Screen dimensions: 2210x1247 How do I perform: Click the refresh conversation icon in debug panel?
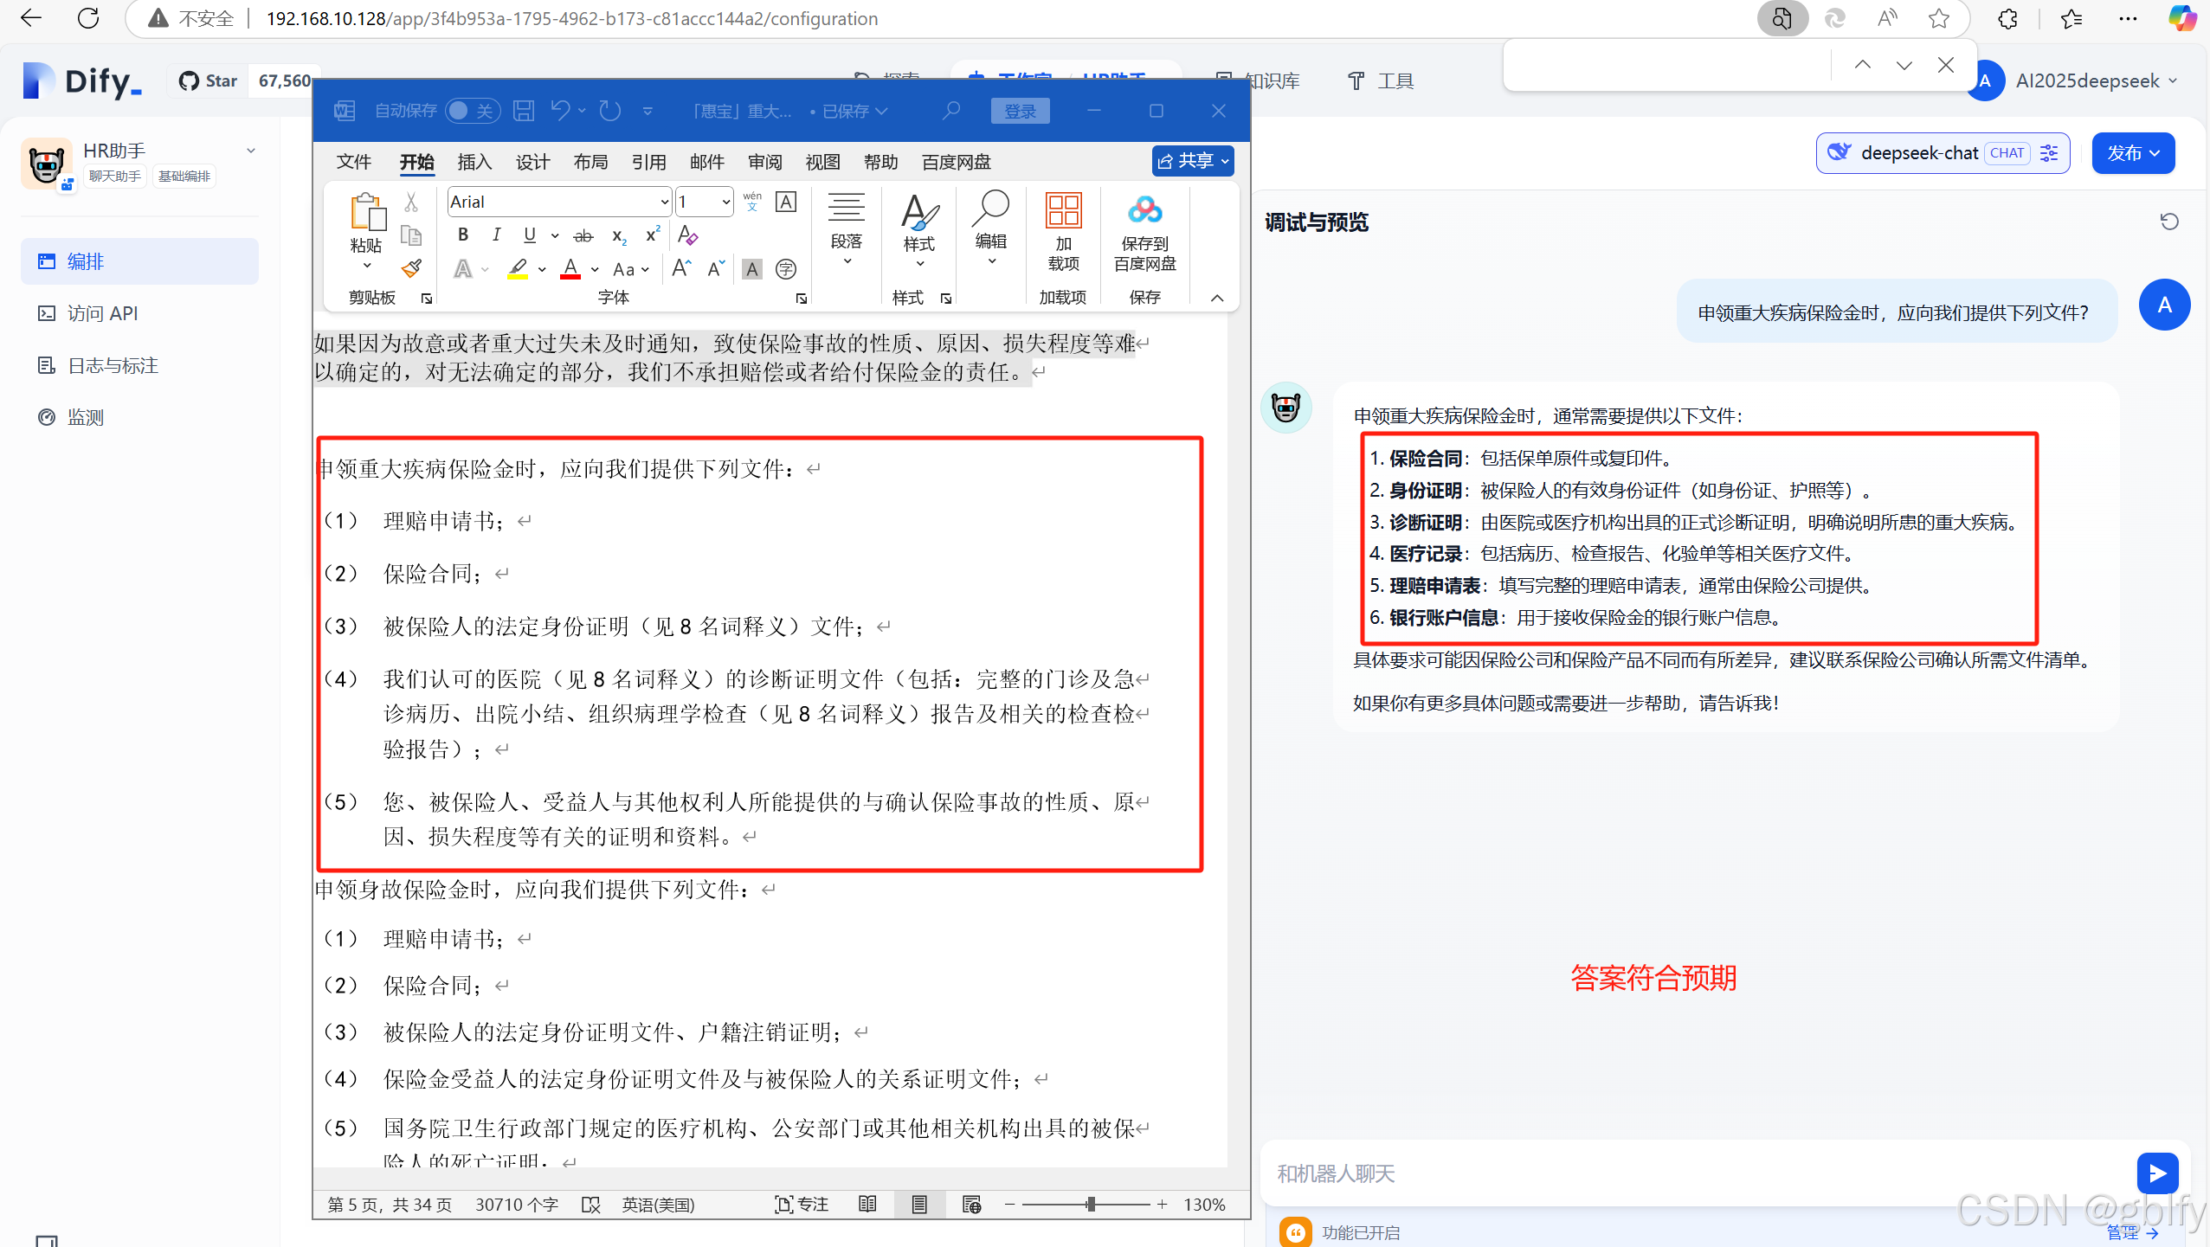2169,222
